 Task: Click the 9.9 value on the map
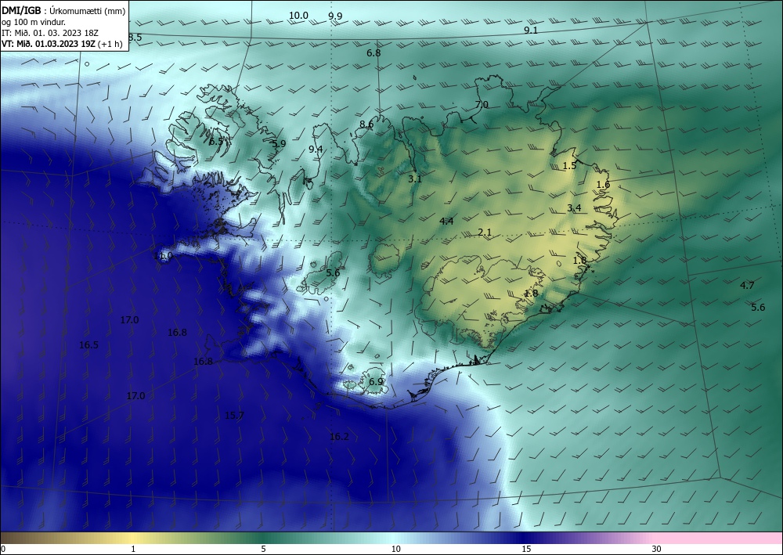pyautogui.click(x=336, y=16)
